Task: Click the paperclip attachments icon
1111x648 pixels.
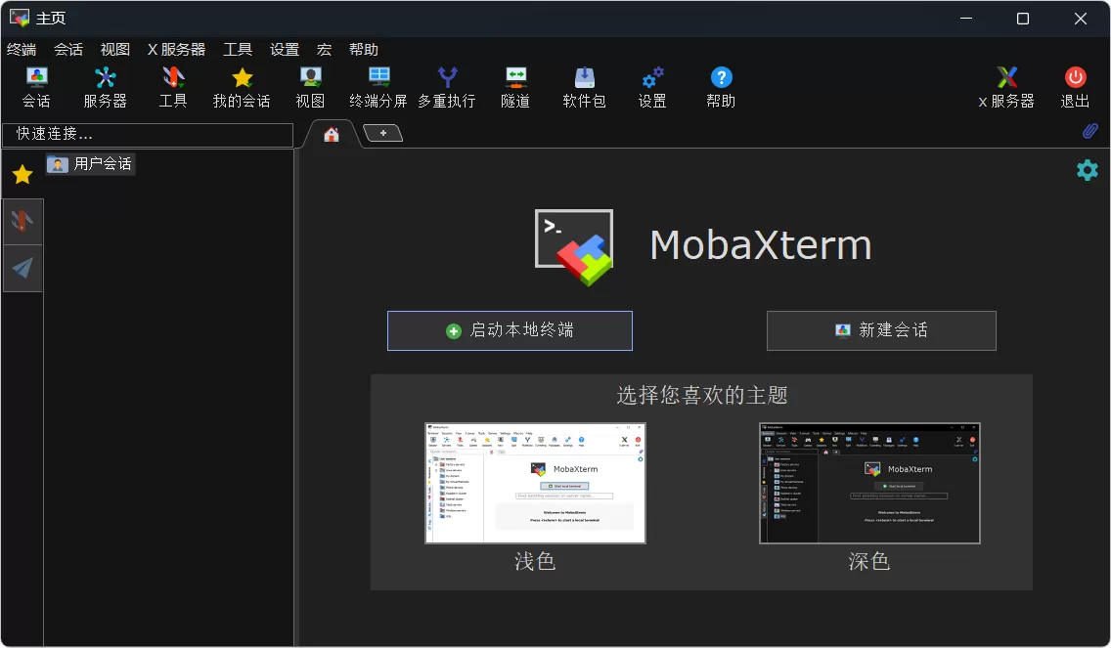Action: [1089, 130]
